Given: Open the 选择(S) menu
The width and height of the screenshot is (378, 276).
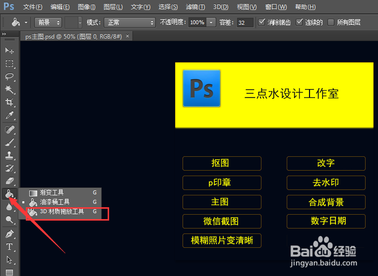Looking at the screenshot, I should click(168, 7).
